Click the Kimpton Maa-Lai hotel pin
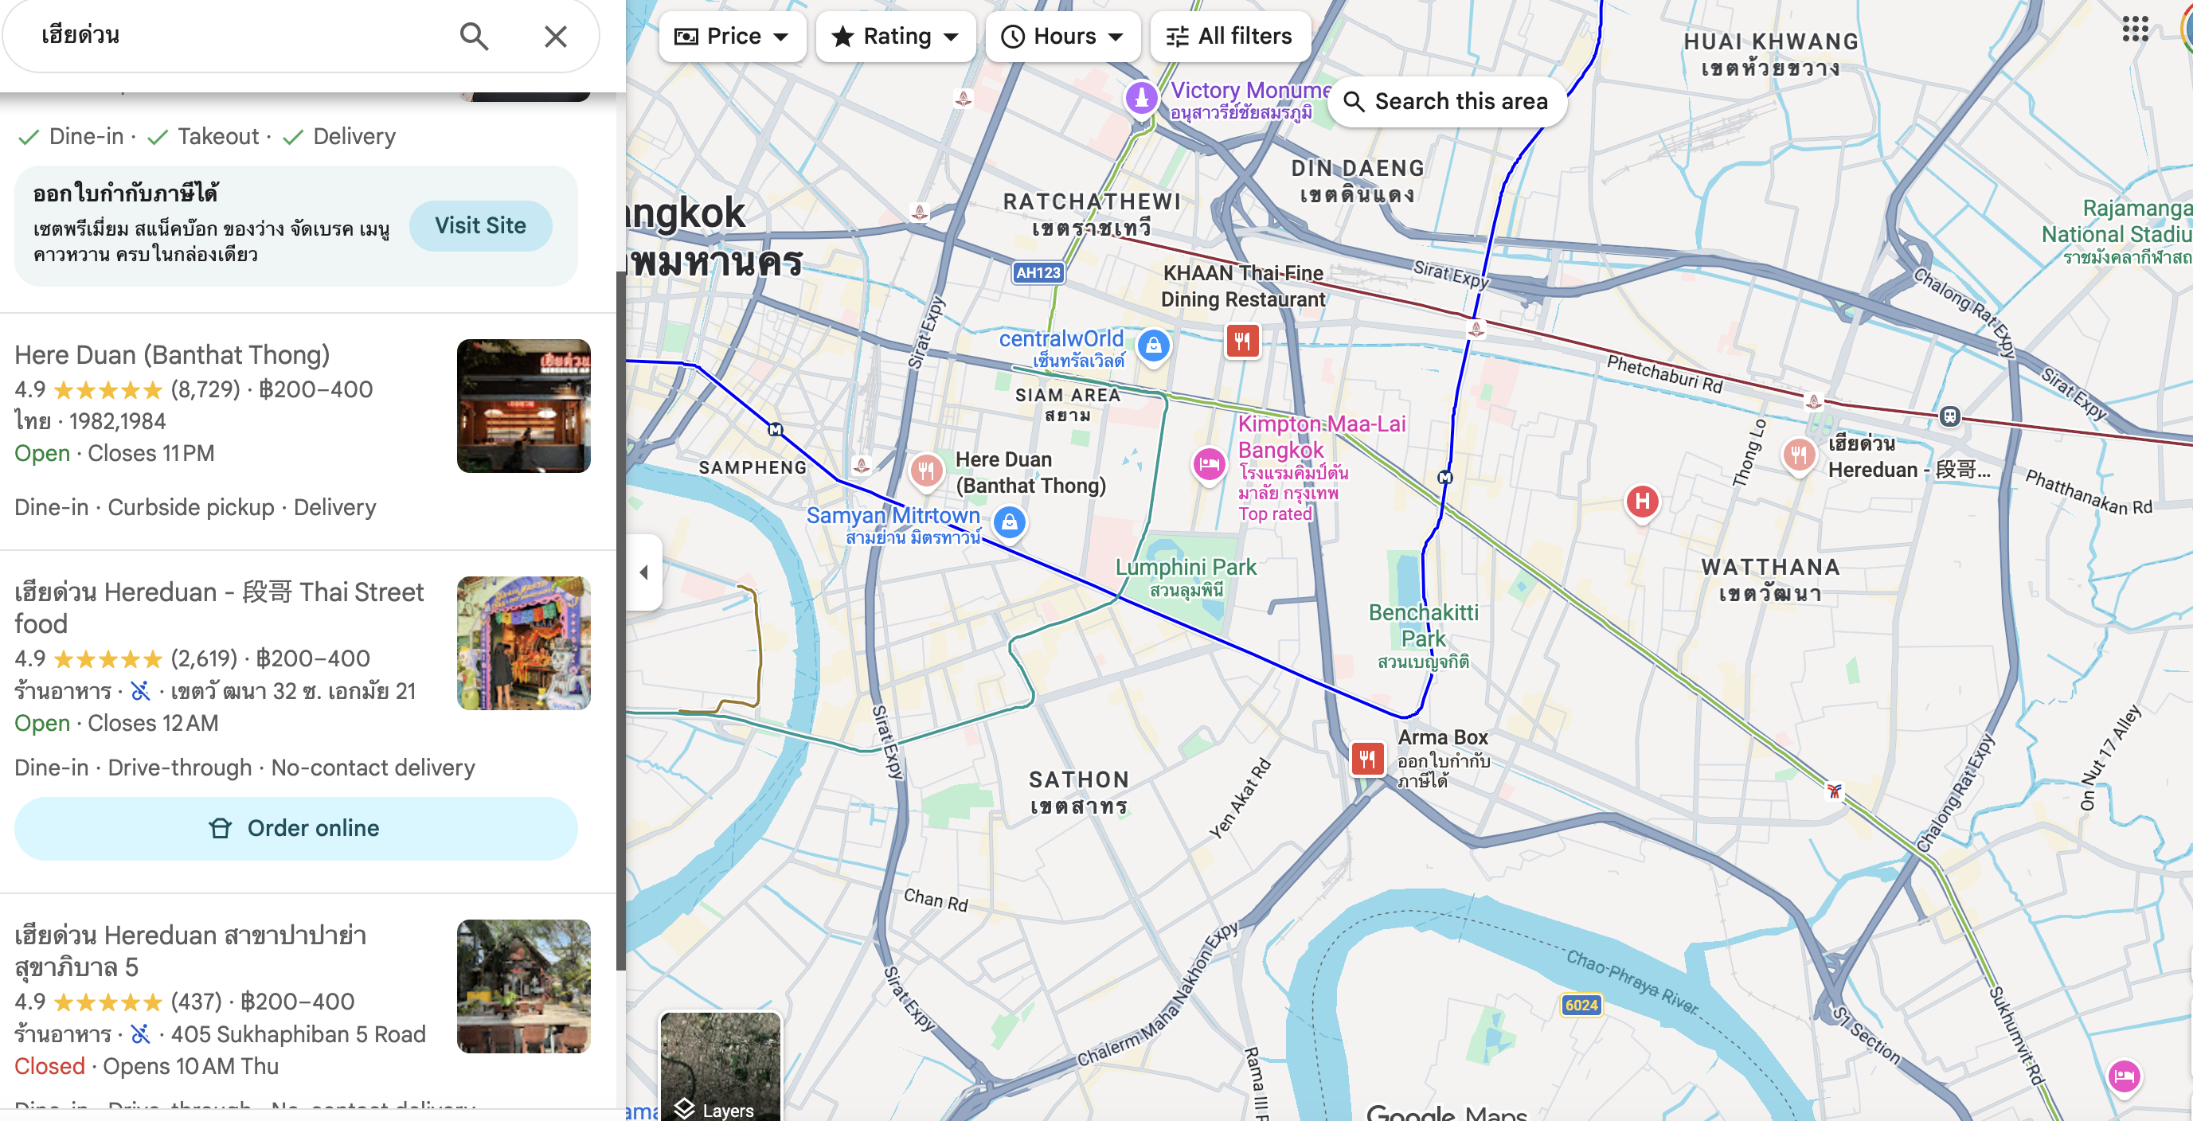2193x1121 pixels. tap(1208, 465)
